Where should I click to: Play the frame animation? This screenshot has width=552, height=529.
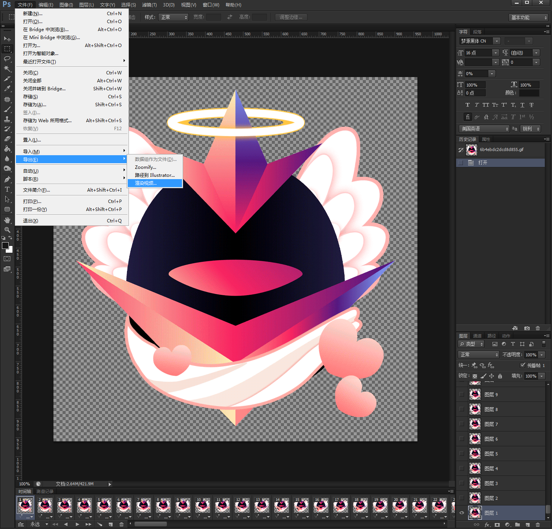pyautogui.click(x=77, y=524)
